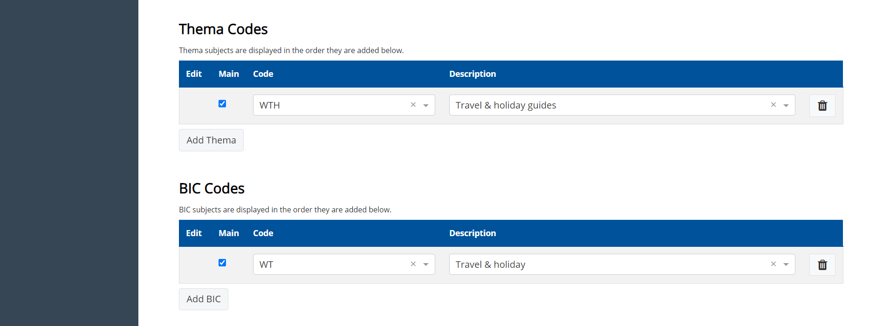Expand the WT BIC code dropdown
This screenshot has height=326, width=883.
426,265
